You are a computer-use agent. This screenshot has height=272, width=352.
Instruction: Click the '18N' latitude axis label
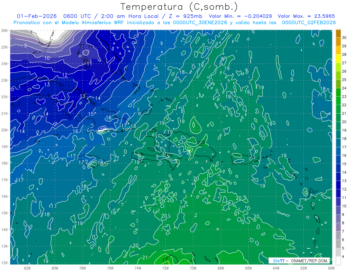[4, 163]
